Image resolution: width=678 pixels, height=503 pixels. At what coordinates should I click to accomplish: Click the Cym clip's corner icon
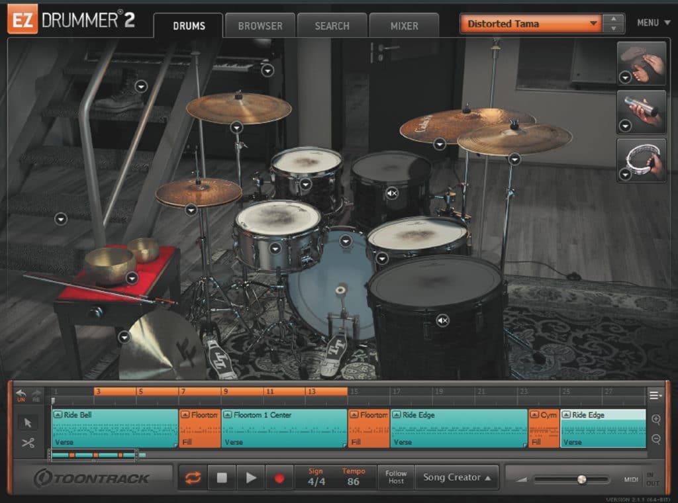(535, 415)
